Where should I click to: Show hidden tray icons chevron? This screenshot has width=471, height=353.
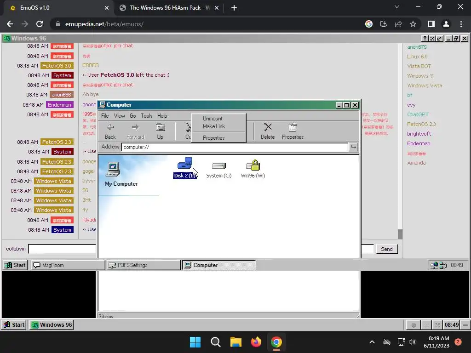coord(372,342)
